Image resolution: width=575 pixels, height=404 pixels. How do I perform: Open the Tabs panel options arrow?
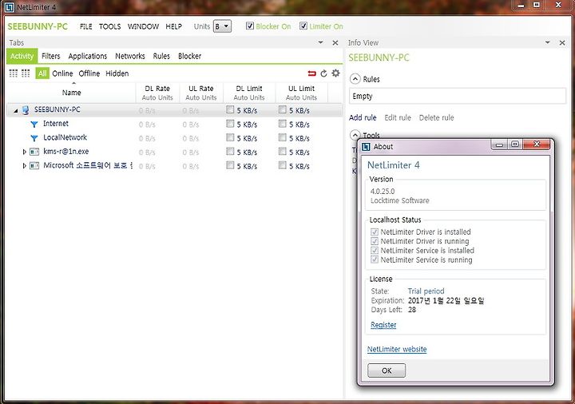(320, 42)
